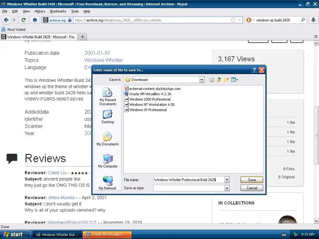Create a new folder in save dialog
This screenshot has width=319, height=239.
[x=226, y=80]
